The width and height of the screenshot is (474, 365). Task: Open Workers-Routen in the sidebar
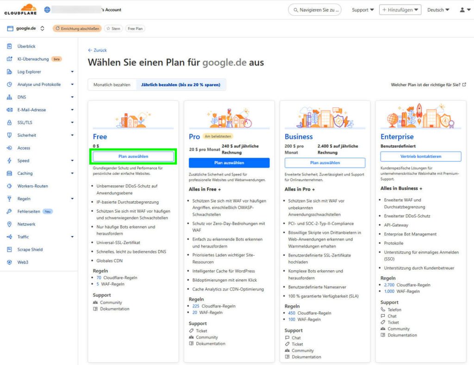click(33, 186)
